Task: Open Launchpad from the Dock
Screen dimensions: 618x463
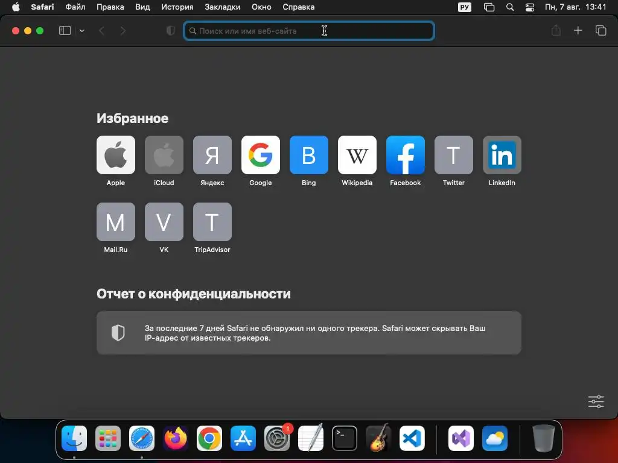Action: click(x=108, y=438)
